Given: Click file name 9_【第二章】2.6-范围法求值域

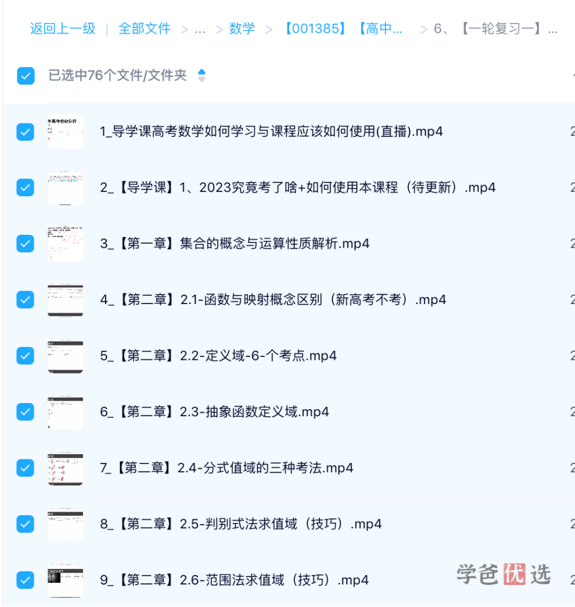Looking at the screenshot, I should click(x=234, y=580).
